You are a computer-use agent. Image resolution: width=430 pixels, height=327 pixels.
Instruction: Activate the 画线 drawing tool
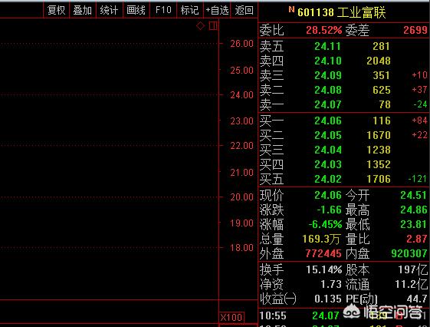pyautogui.click(x=136, y=11)
